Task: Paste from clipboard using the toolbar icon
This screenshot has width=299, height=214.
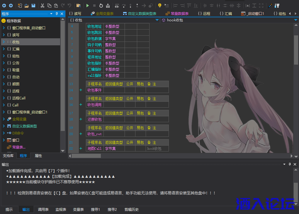Action: 56,5
